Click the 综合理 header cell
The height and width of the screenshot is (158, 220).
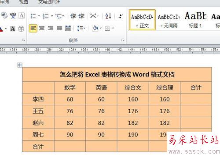(x=165, y=87)
